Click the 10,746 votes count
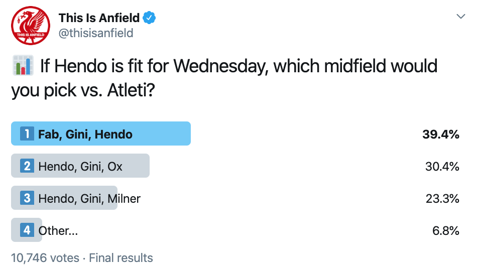This screenshot has height=269, width=477. point(45,258)
